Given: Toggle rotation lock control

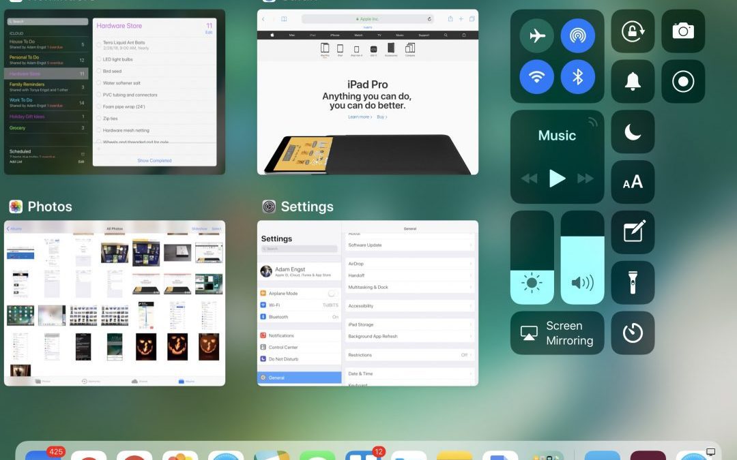Looking at the screenshot, I should tap(633, 31).
